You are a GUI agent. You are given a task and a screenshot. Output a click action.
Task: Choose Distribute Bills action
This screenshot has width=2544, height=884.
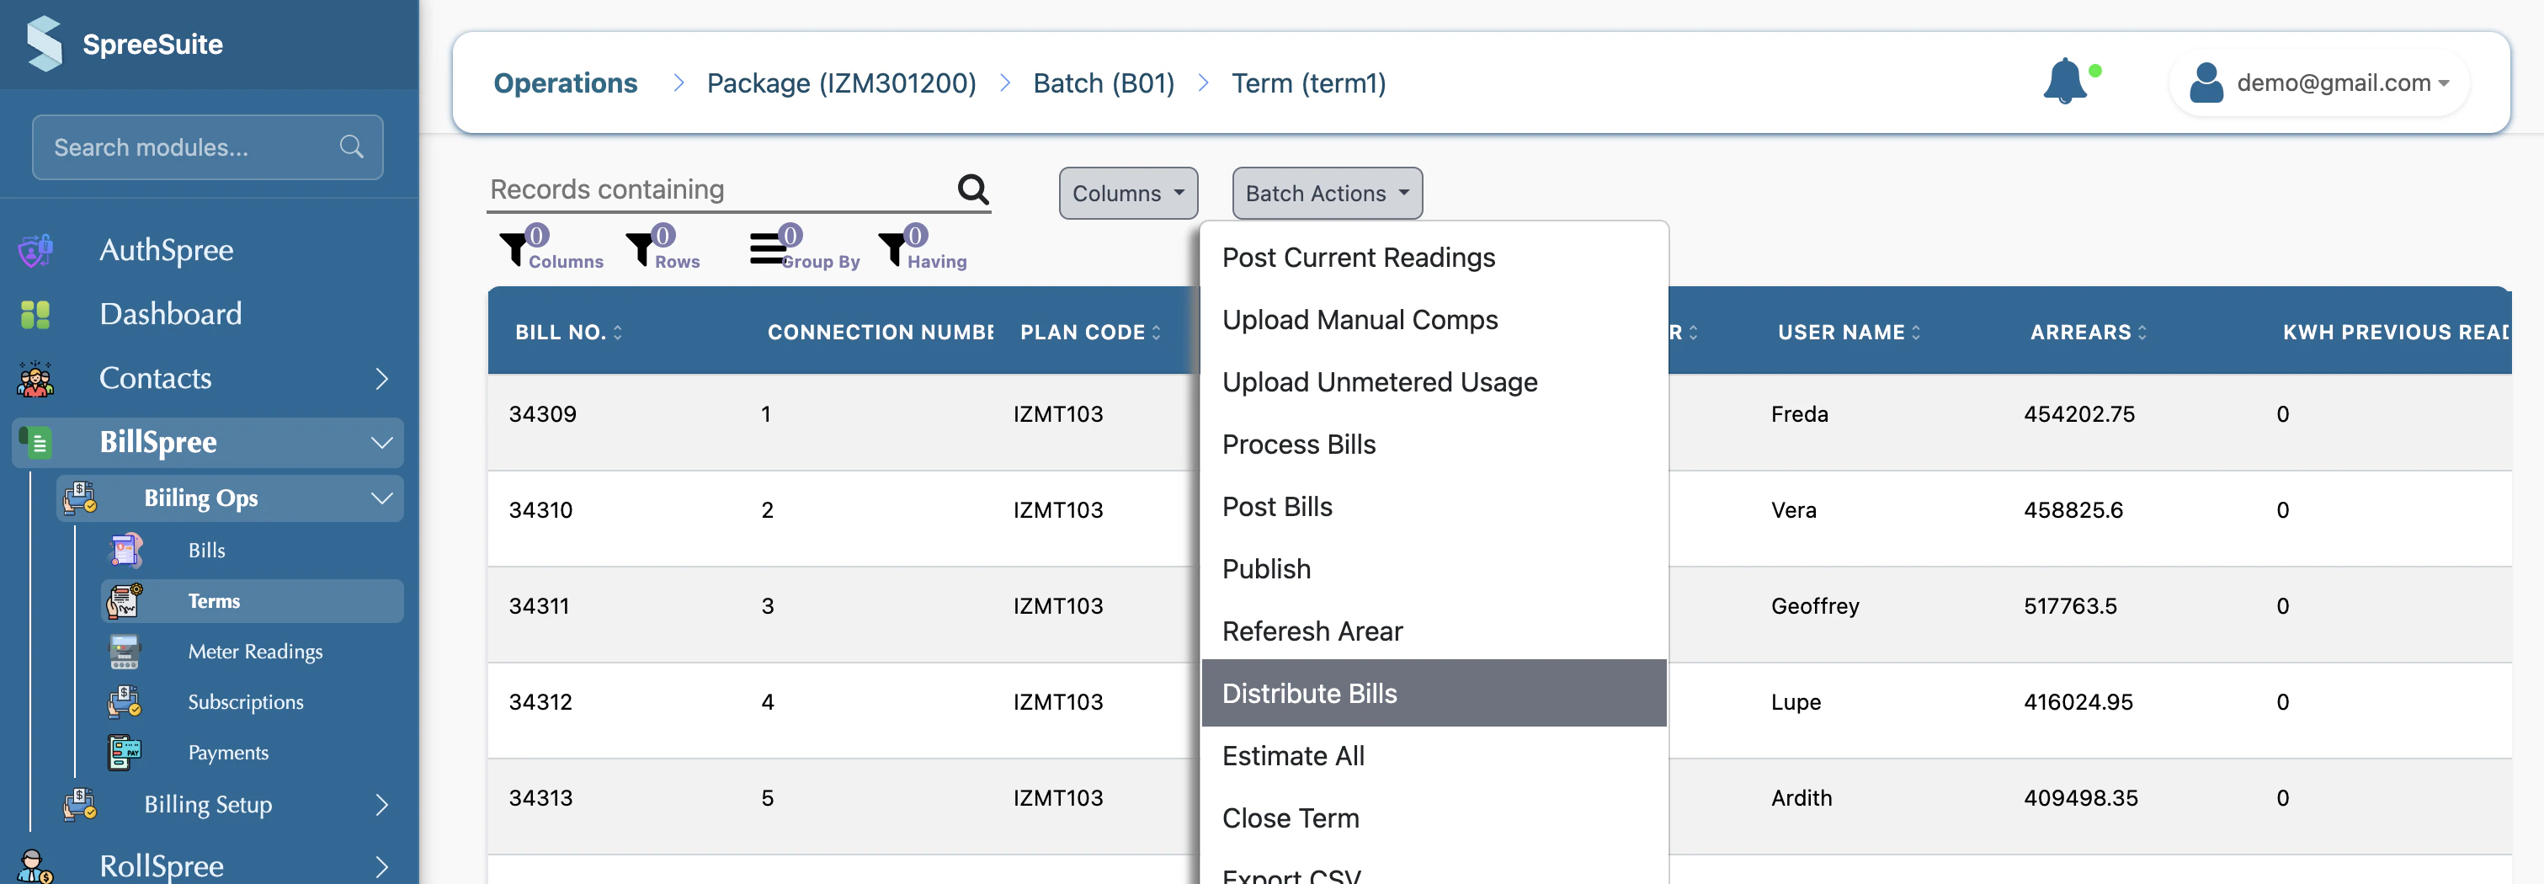click(1433, 694)
